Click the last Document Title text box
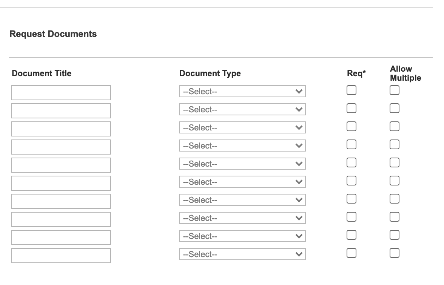Image resolution: width=444 pixels, height=285 pixels. 61,256
